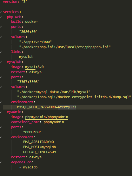The height and width of the screenshot is (176, 132).
Task: Click the highlighted 'Azerty123' password value
Action: click(x=67, y=107)
